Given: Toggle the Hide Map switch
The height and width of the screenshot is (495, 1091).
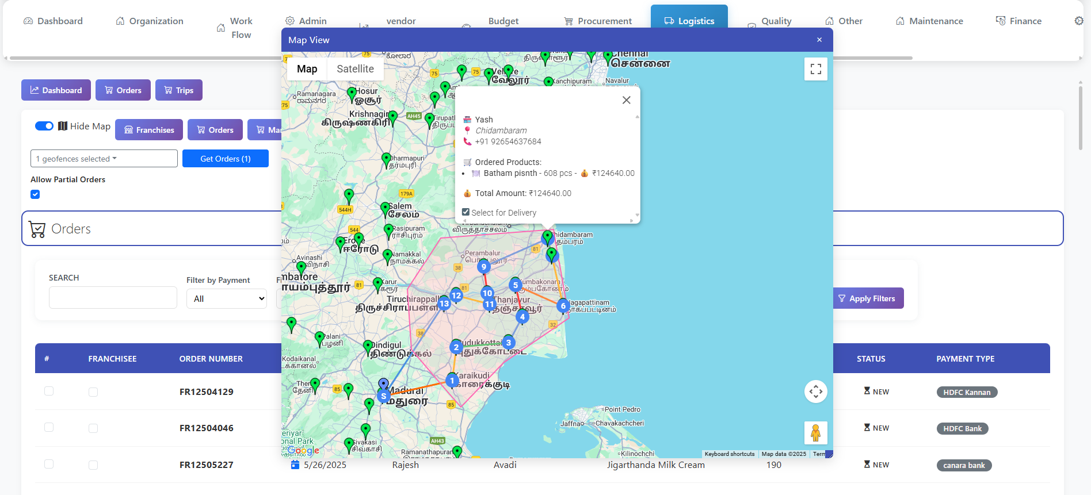Looking at the screenshot, I should 44,126.
